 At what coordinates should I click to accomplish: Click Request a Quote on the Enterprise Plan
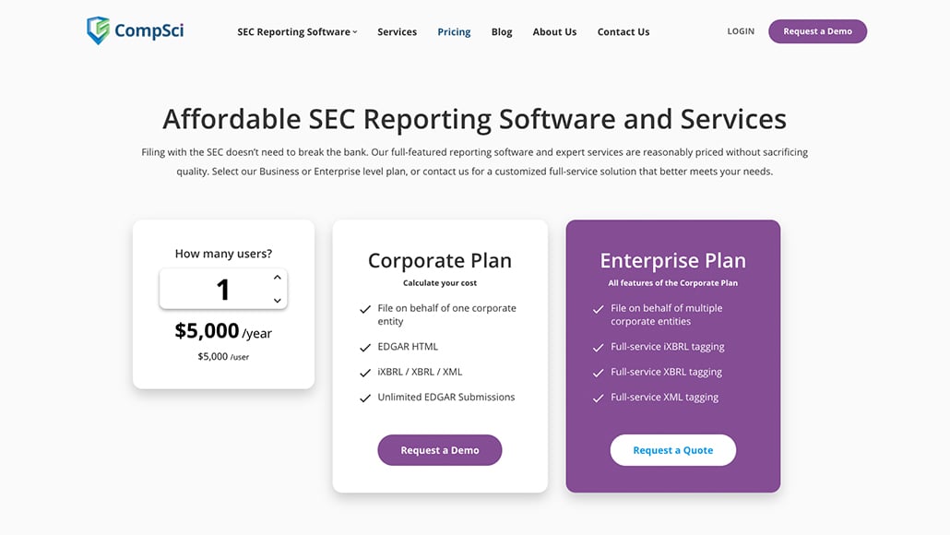[x=672, y=449]
